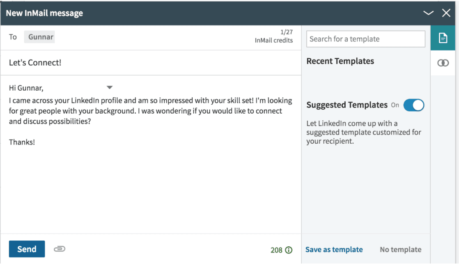Image resolution: width=459 pixels, height=266 pixels.
Task: Select the No template option
Action: click(x=400, y=250)
